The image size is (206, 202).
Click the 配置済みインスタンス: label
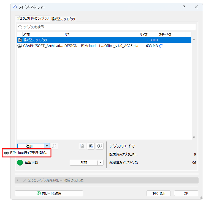pos(124,163)
